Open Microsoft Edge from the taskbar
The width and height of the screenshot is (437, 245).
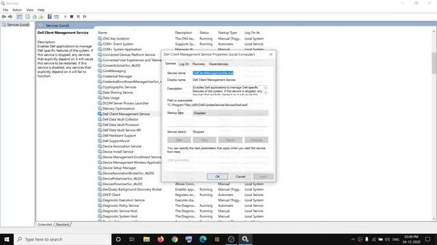pos(203,239)
